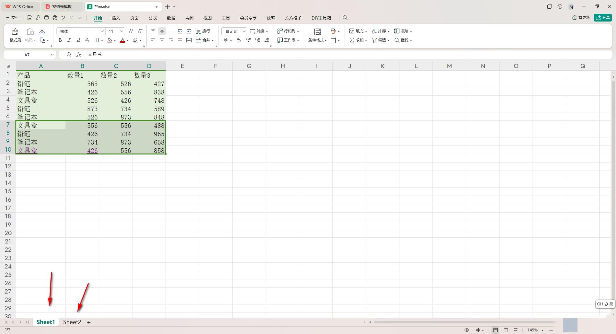This screenshot has width=616, height=334.
Task: Switch to Sheet2 tab
Action: [x=72, y=322]
